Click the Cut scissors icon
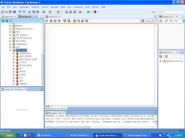Viewport: 185px width, 138px height. (x=29, y=12)
